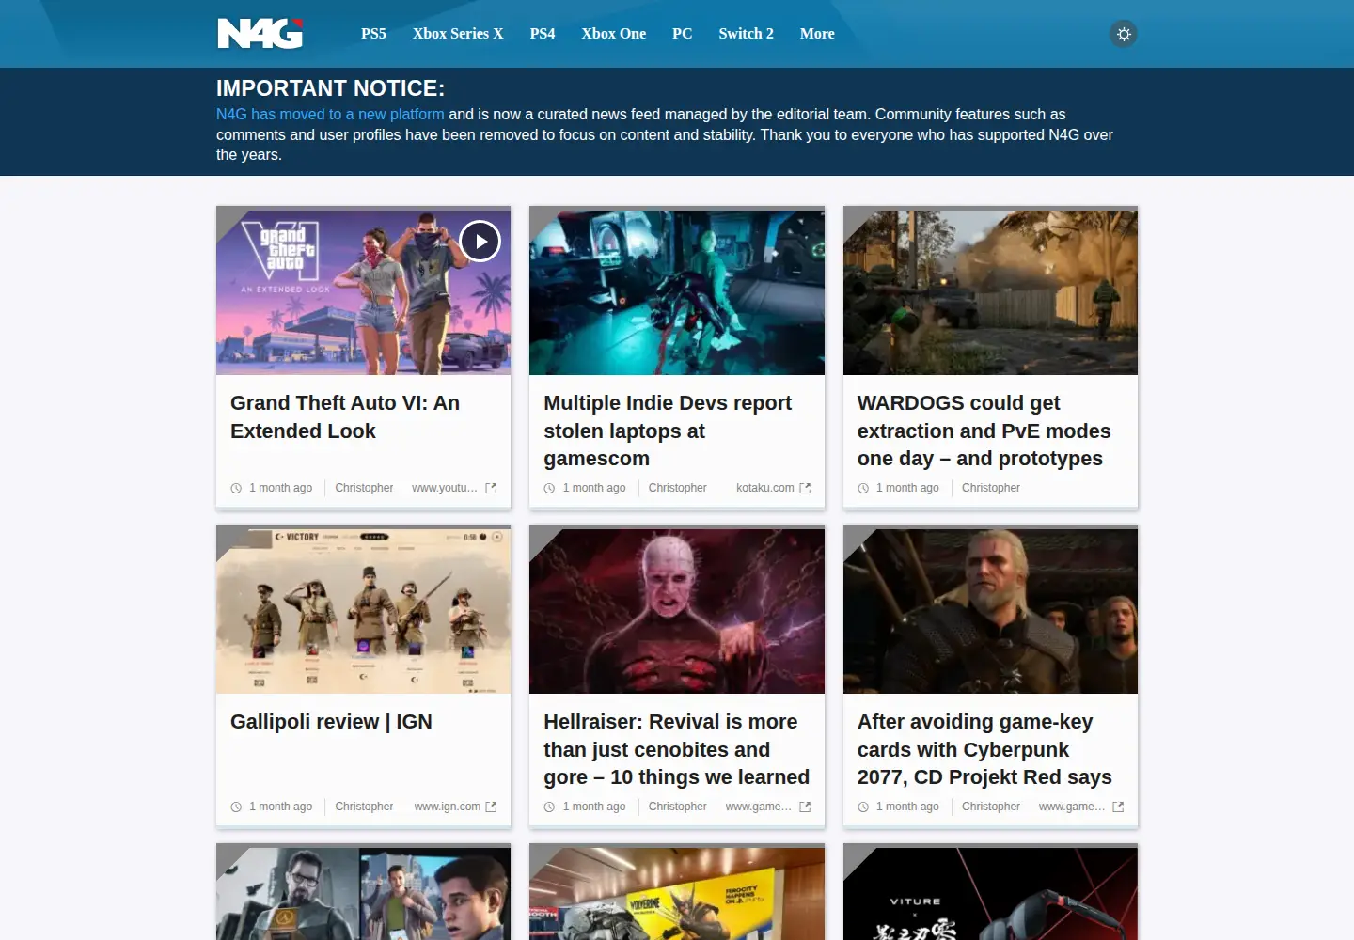Open Cyberpunk 2077 game-key cards headline
The image size is (1354, 940).
coord(984,749)
